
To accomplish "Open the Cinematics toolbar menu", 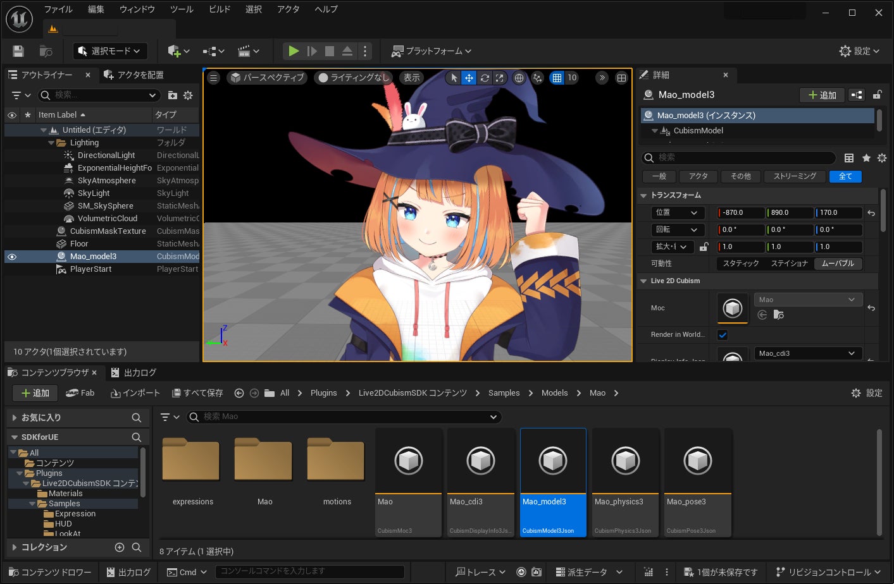I will coord(247,51).
